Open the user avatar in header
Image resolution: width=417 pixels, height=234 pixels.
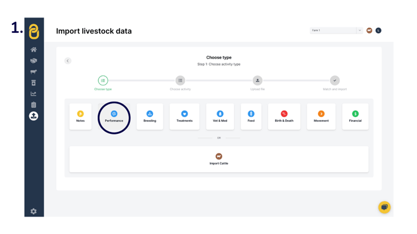pyautogui.click(x=378, y=30)
